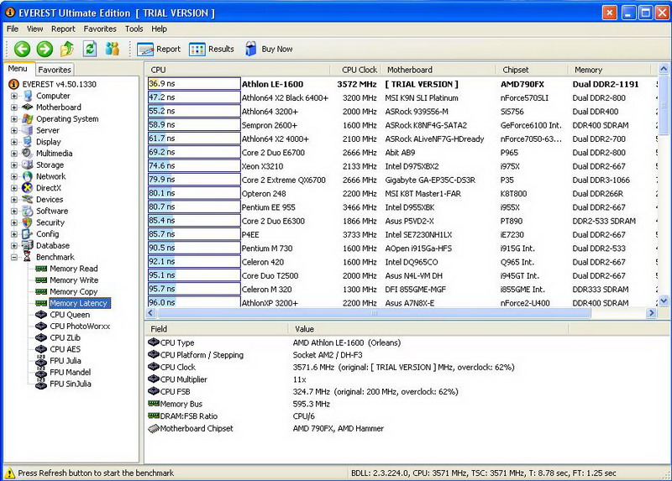Sort by the CPU Clock column header

click(354, 70)
